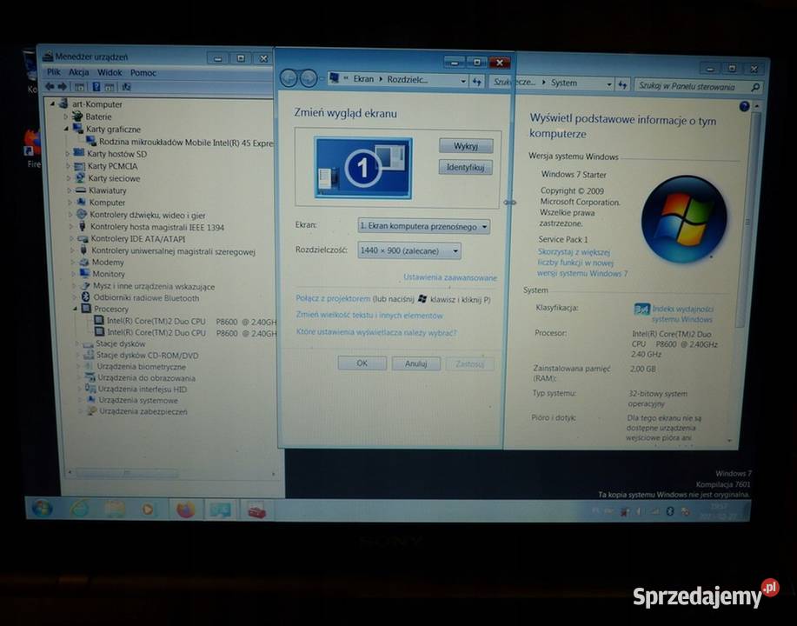Select the Komputer category icon

(x=82, y=202)
